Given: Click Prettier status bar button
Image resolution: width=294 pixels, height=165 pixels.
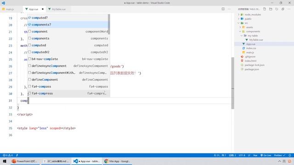Looking at the screenshot, I should (279, 155).
